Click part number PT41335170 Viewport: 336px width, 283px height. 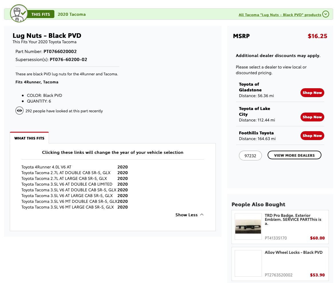276,238
